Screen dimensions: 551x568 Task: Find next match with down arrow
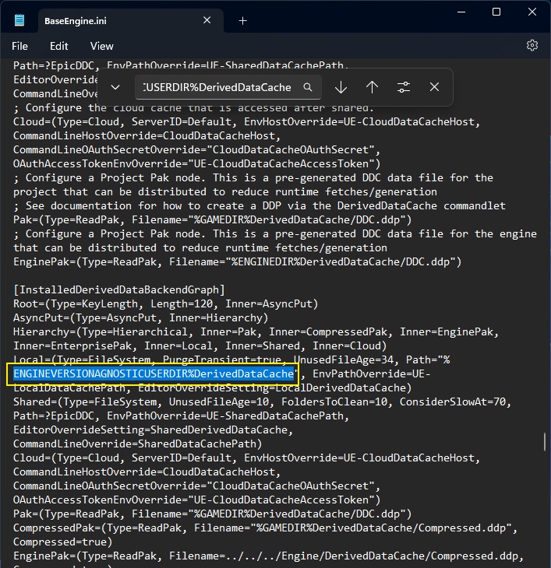pyautogui.click(x=341, y=87)
